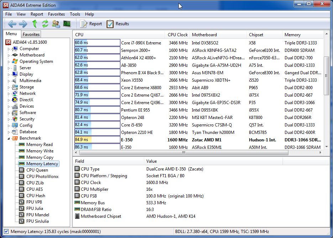Viewport: 333px width, 238px height.
Task: Expand the Computer tree node
Action: coord(9,49)
